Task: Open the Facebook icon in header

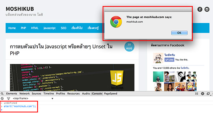Action: 200,9
